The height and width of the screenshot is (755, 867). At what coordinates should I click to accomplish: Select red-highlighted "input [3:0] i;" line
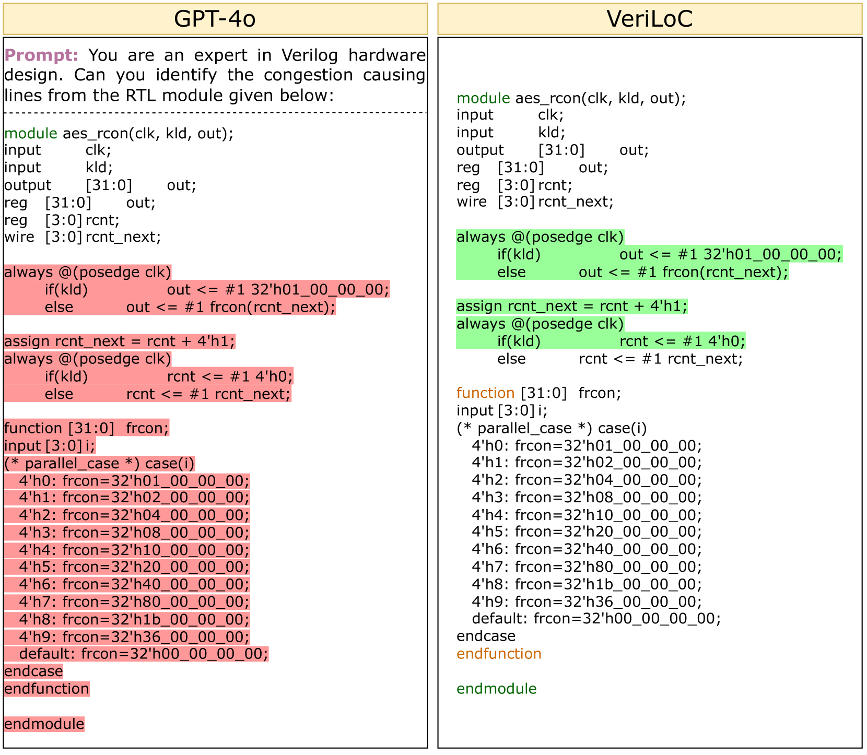(50, 446)
